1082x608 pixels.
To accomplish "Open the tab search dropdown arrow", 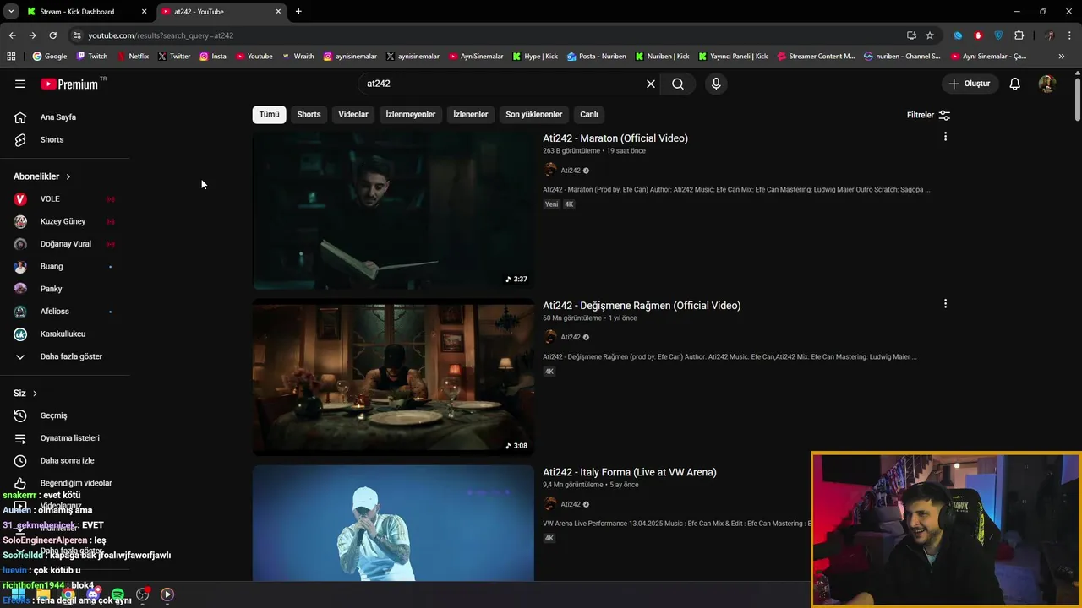I will 11,12.
